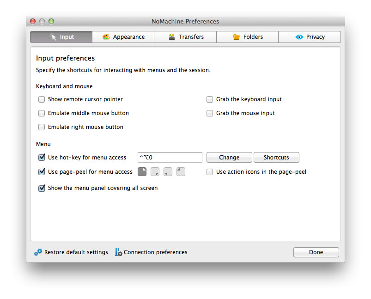
Task: Enable Grab the keyboard input
Action: [x=210, y=99]
